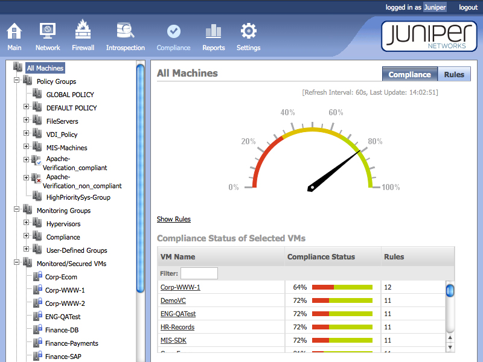This screenshot has height=362, width=483.
Task: Expand the MIS-Machines node
Action: pyautogui.click(x=26, y=146)
